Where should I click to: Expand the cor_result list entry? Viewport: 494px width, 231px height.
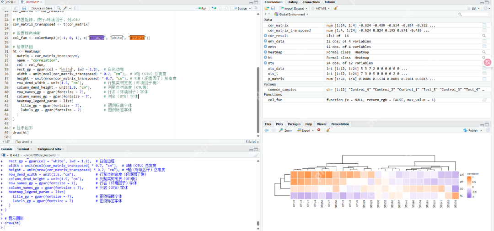click(266, 36)
